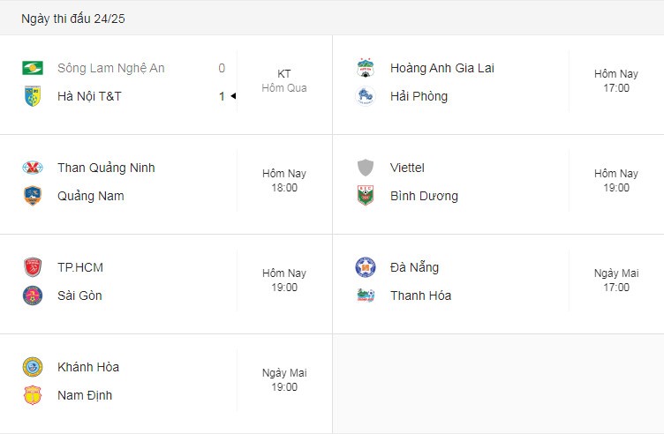
Task: Click the Bình Dương club crest
Action: 365,196
